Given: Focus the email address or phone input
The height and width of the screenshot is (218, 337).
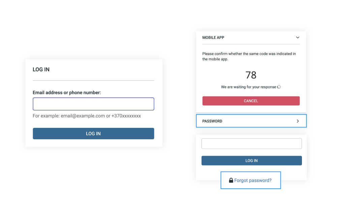Looking at the screenshot, I should (93, 104).
